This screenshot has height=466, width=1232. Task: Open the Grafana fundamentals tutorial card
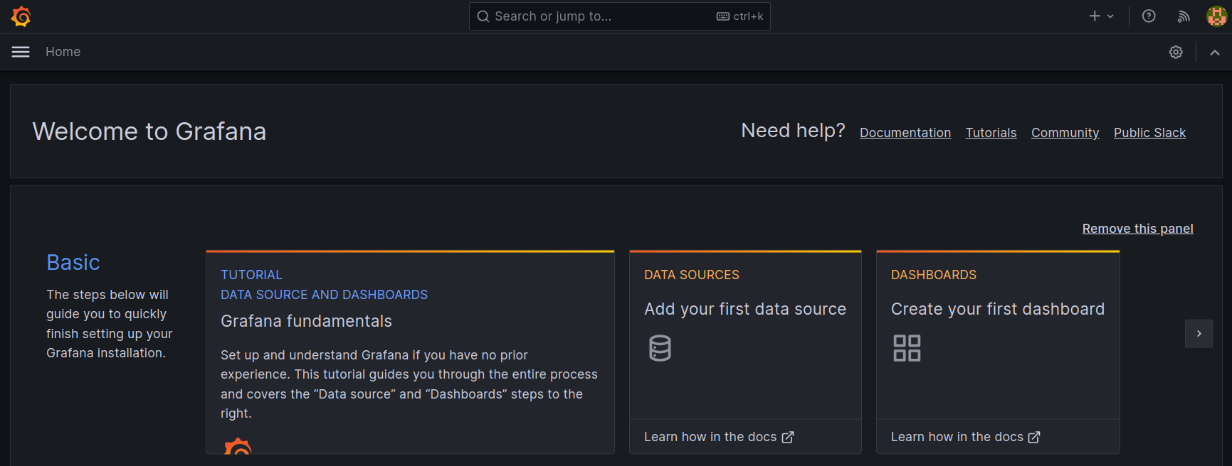click(410, 352)
